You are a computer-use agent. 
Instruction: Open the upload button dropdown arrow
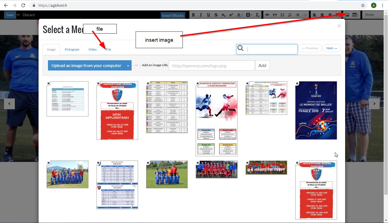[128, 65]
